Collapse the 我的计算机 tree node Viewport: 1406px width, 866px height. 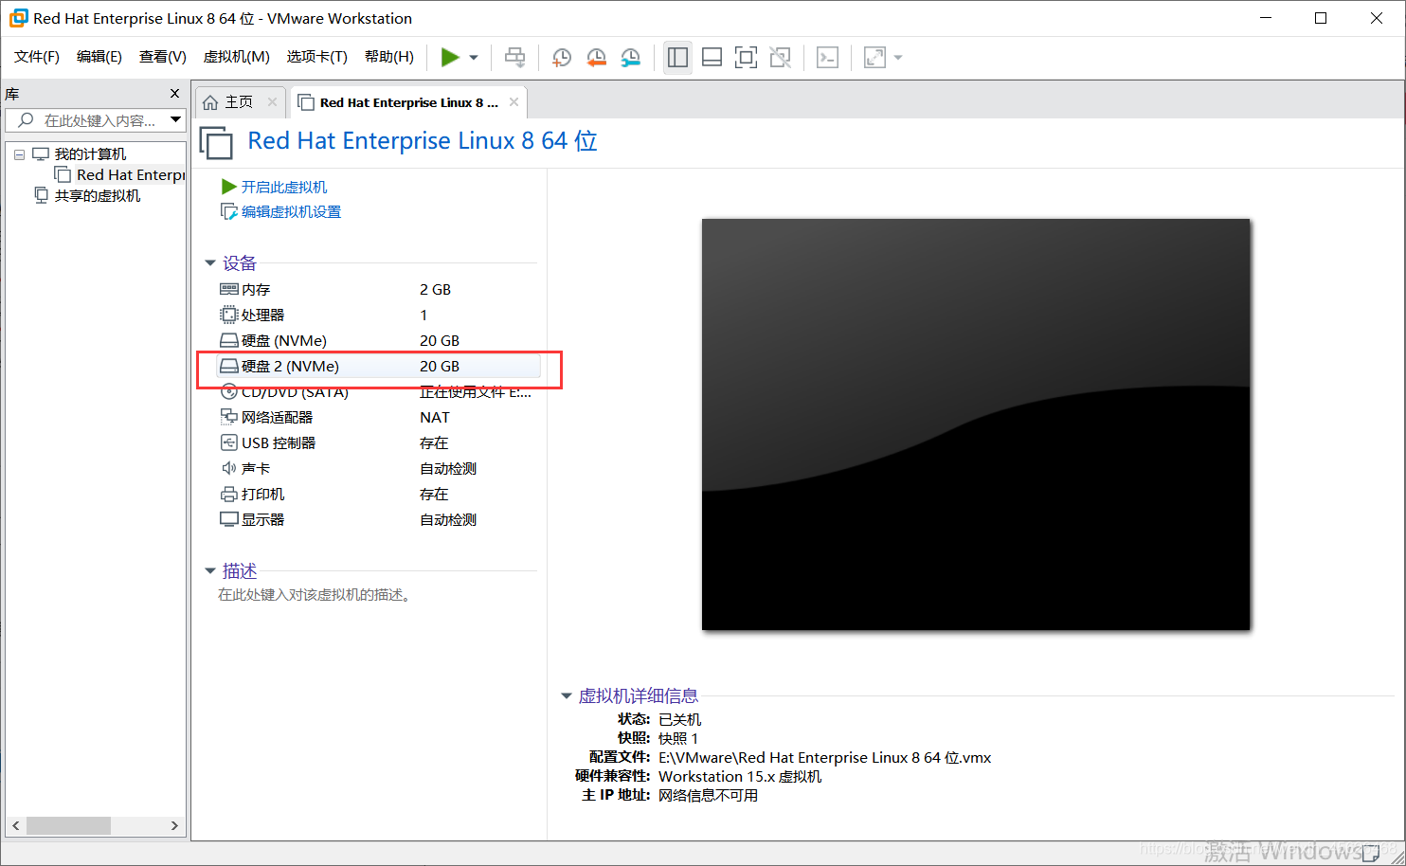(x=19, y=154)
